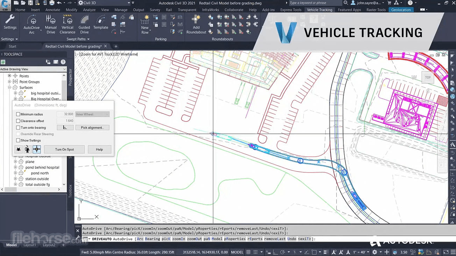
Task: Switch to the Start document tab
Action: [13, 46]
